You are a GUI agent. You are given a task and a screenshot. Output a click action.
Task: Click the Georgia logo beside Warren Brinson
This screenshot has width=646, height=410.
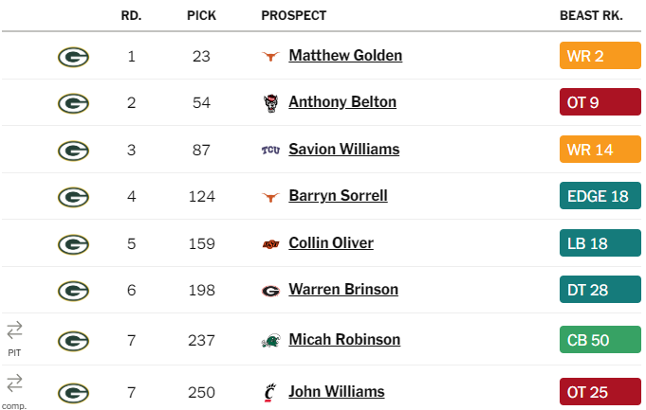[270, 291]
